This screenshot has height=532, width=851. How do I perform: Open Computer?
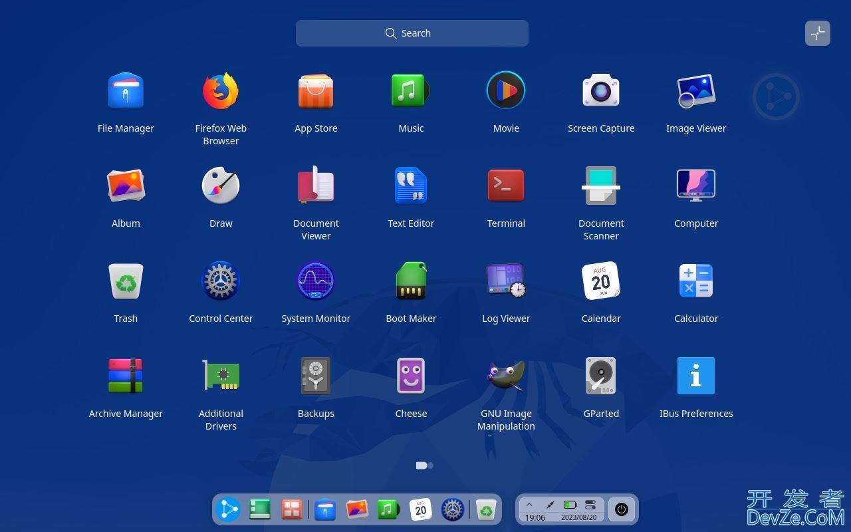tap(696, 186)
